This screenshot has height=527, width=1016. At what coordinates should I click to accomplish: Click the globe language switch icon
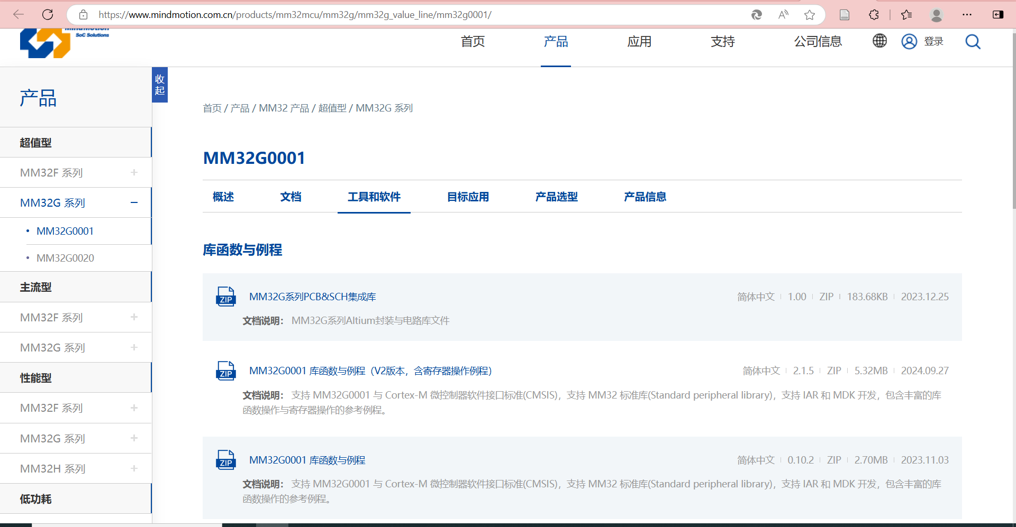[879, 41]
